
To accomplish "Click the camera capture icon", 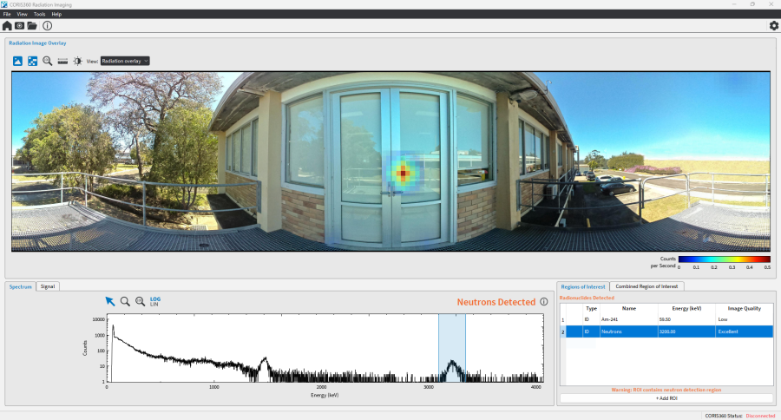I will pos(19,26).
